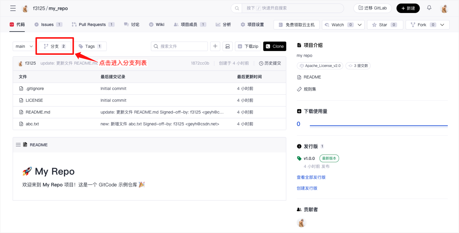Open the 历史提交 history link
This screenshot has width=459, height=233.
tap(270, 63)
